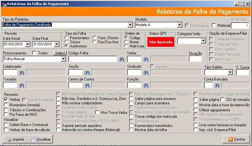Click the binoculars icon next to Função
252x146 pixels.
(x=146, y=85)
